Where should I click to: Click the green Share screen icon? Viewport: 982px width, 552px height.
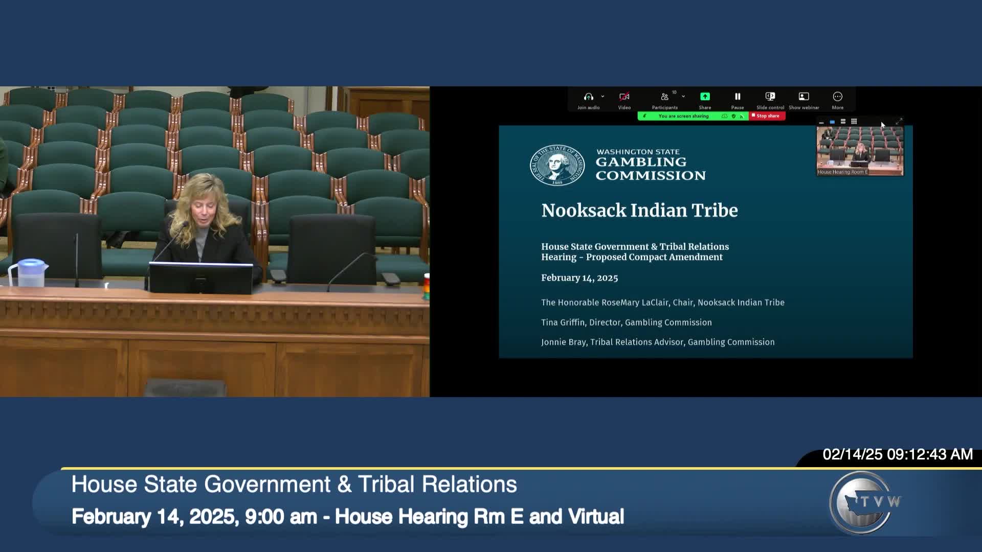click(705, 97)
